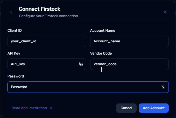Viewport: 176px width, 118px height.
Task: Click the Connect Firstock dialog title
Action: click(39, 9)
